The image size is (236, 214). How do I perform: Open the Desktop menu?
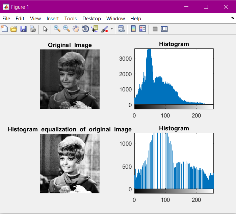coord(91,19)
